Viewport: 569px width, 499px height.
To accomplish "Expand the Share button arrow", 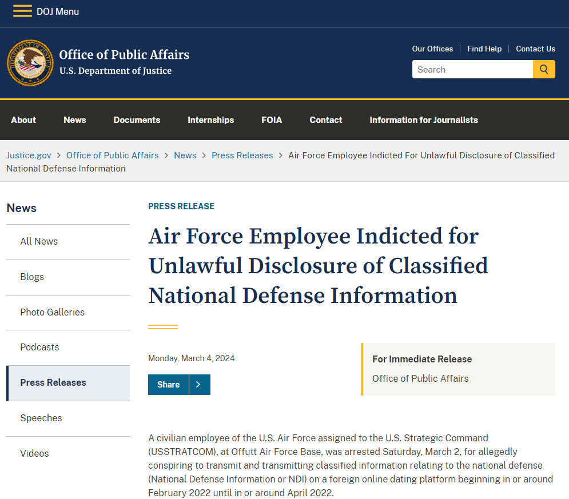I will coord(198,385).
